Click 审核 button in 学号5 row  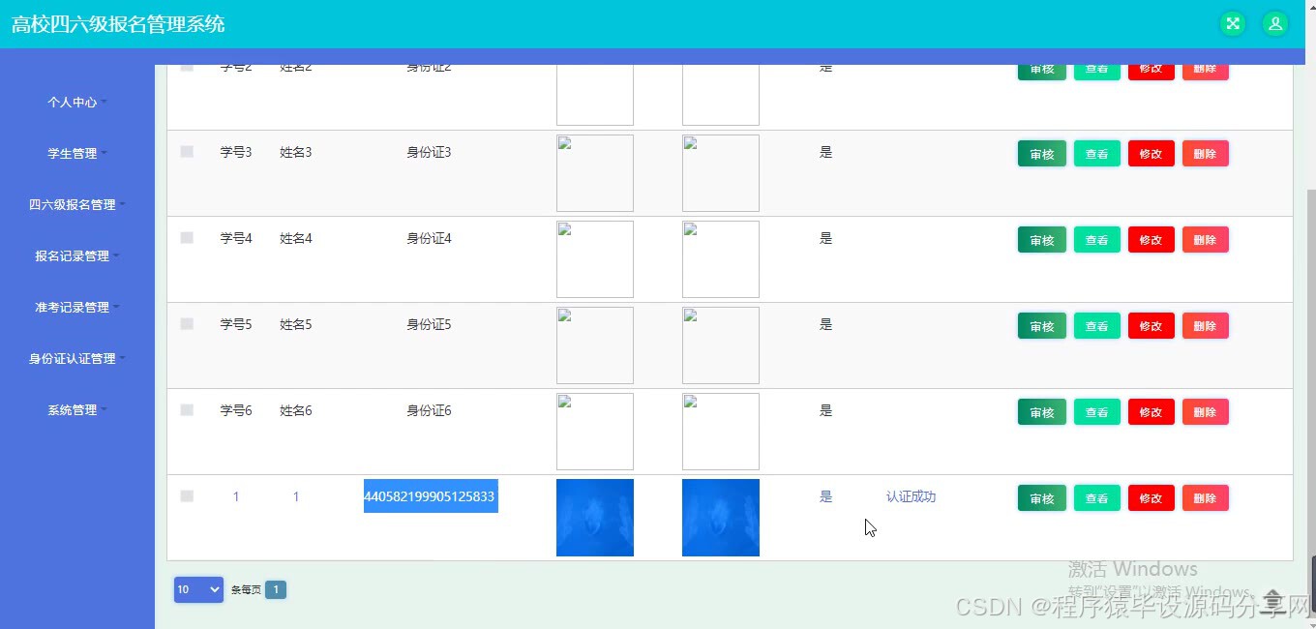(1042, 326)
